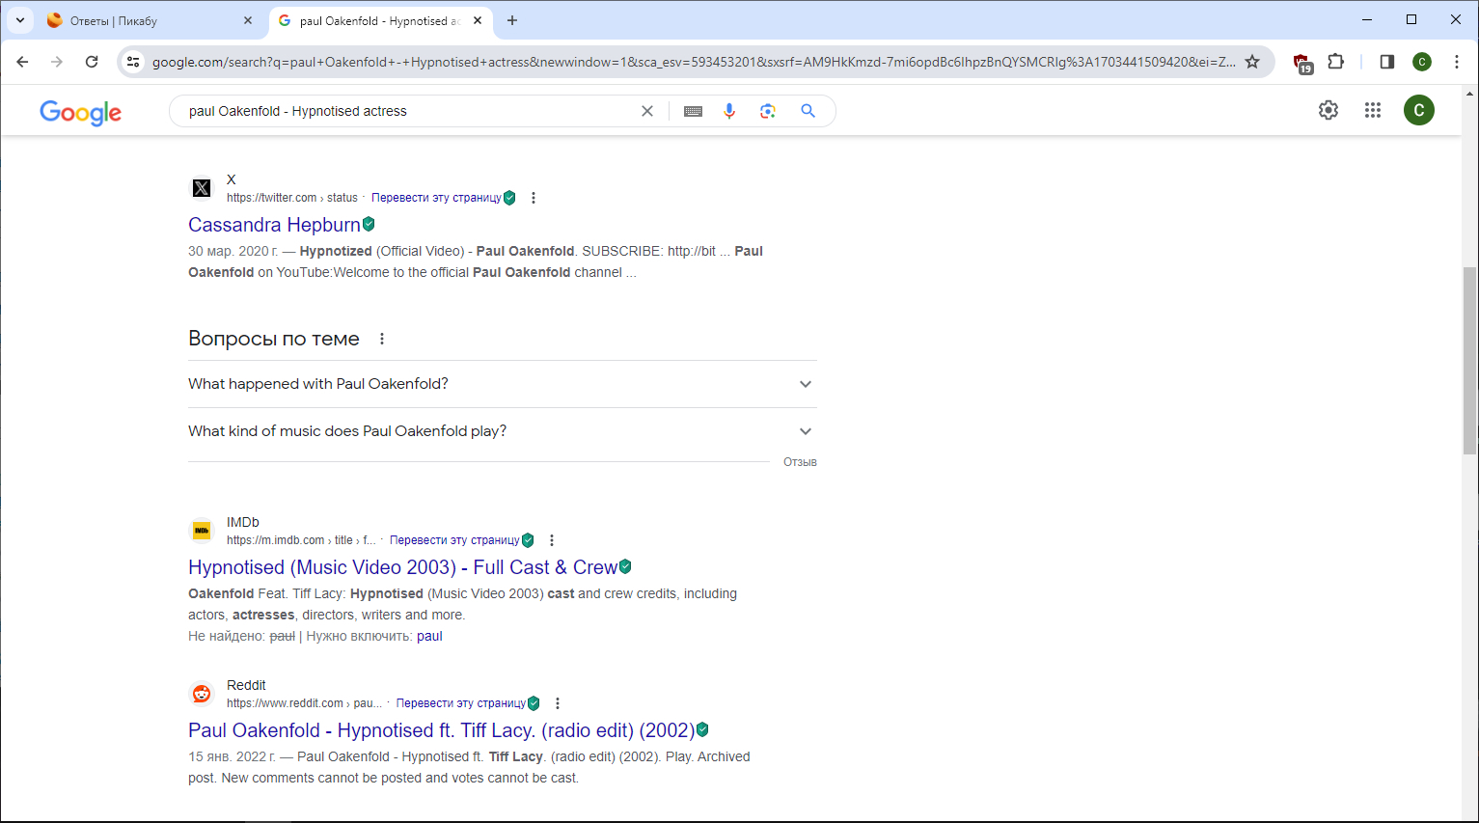Click the browser back arrow
This screenshot has width=1479, height=823.
tap(22, 62)
